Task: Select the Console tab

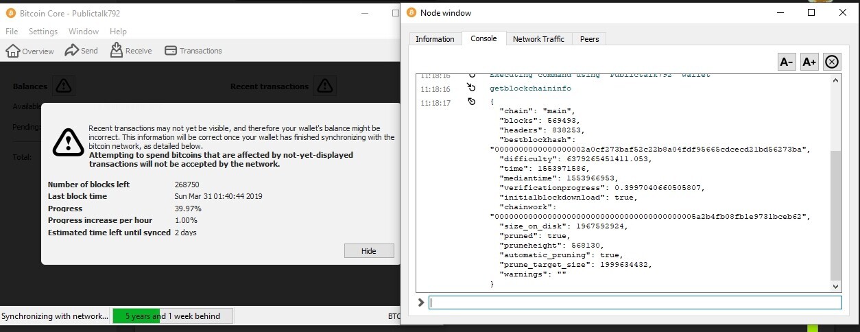Action: click(x=483, y=38)
